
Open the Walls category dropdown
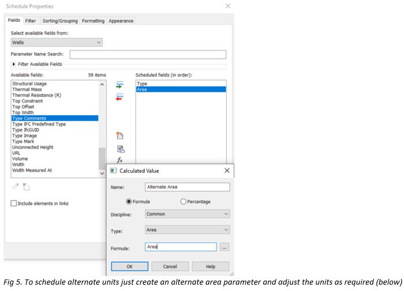(57, 43)
